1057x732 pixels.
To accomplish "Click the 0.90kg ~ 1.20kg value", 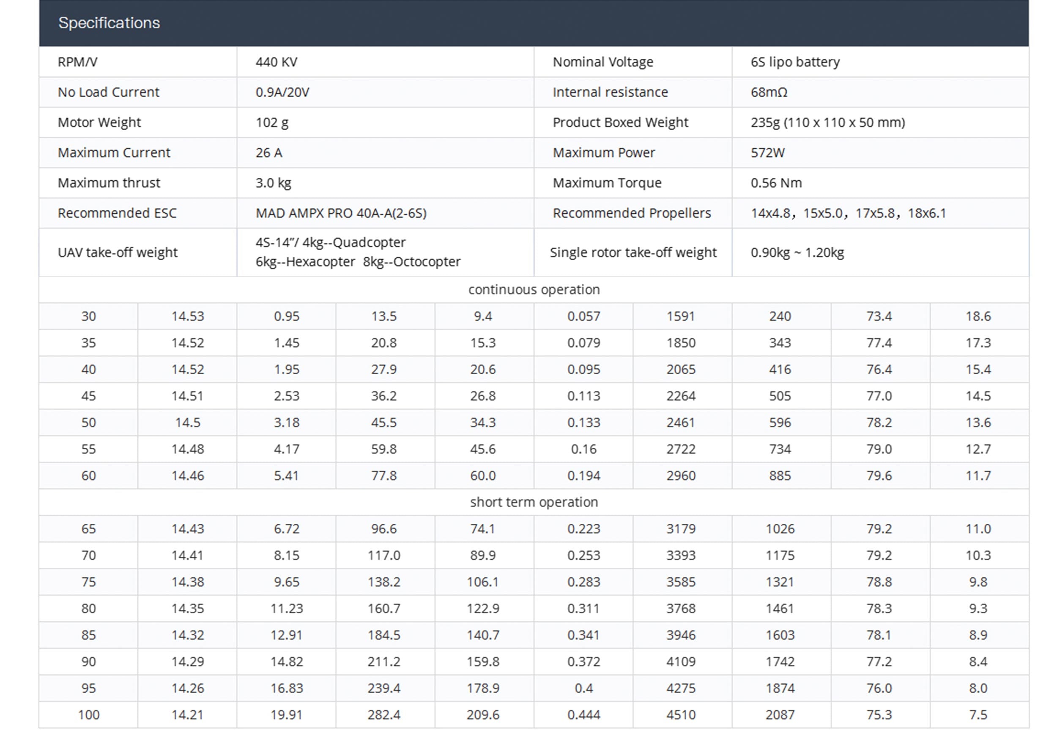I will click(797, 253).
